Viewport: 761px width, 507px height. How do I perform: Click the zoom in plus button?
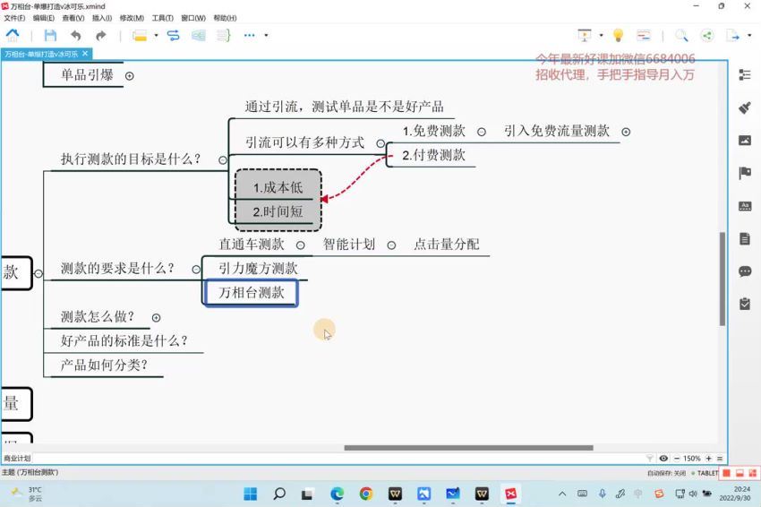point(708,459)
